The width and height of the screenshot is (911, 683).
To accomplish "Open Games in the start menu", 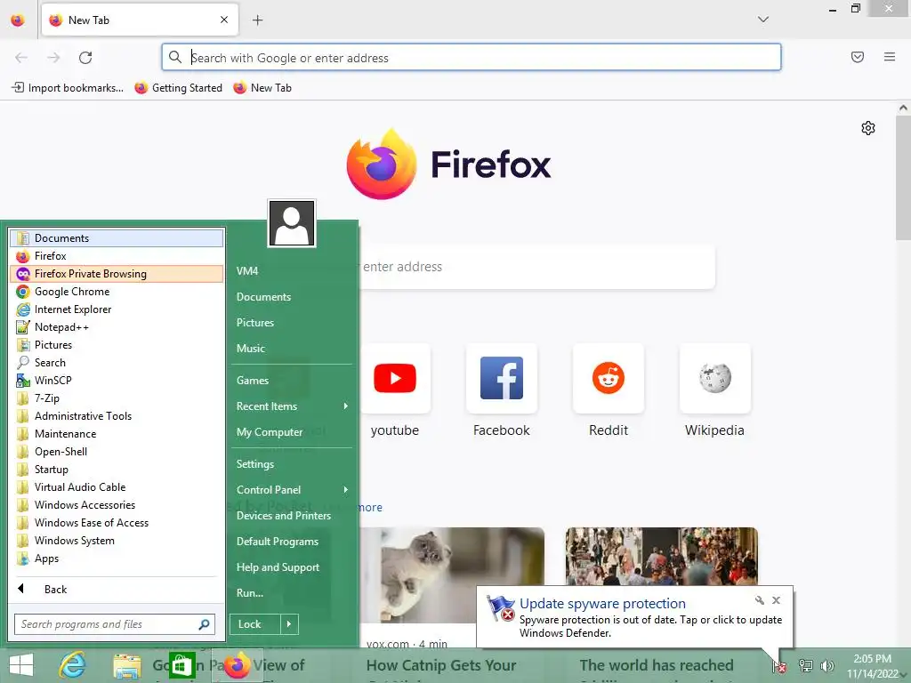I will (292, 381).
